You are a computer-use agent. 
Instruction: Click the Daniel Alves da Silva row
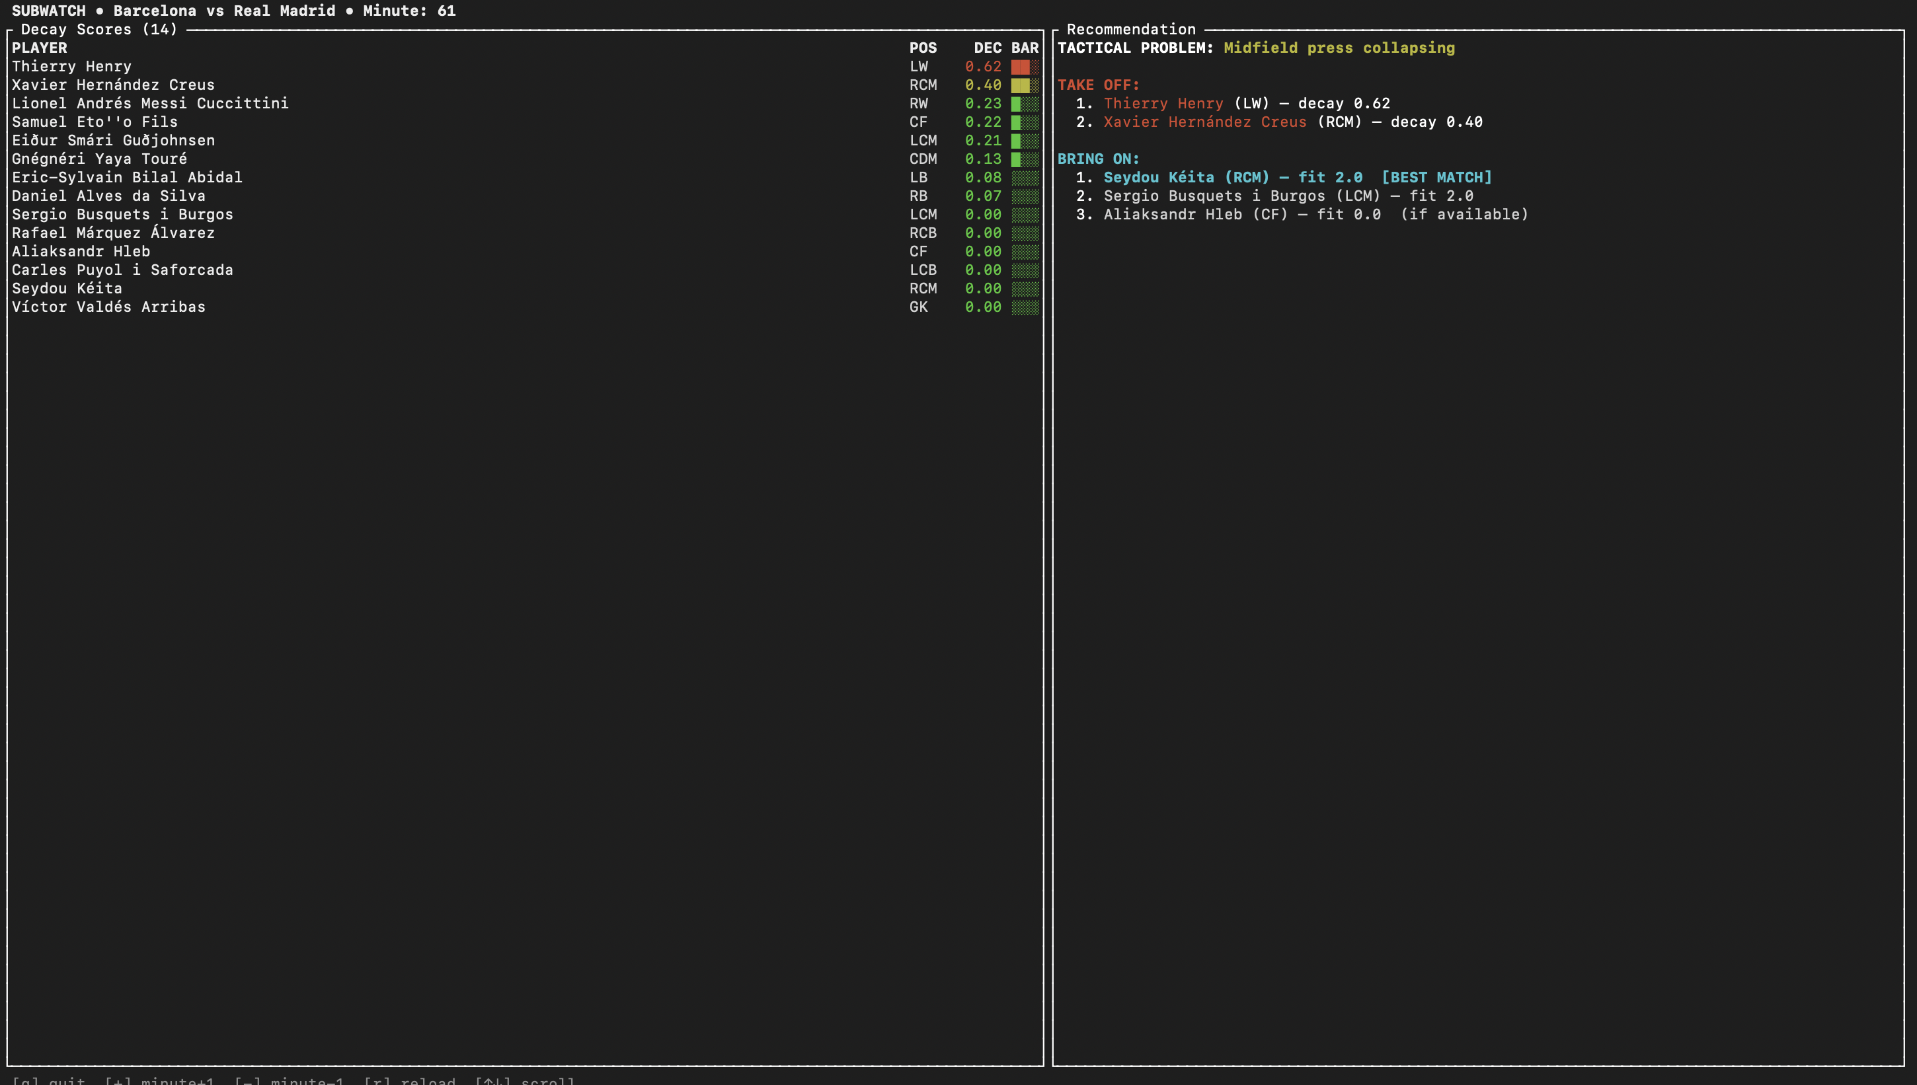525,196
